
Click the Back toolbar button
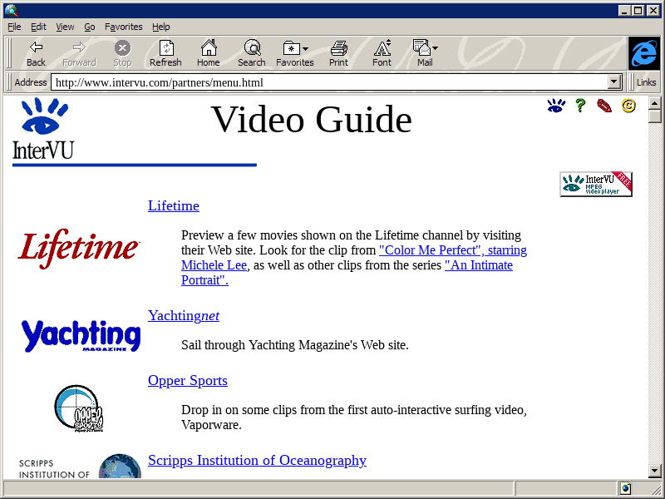point(36,53)
